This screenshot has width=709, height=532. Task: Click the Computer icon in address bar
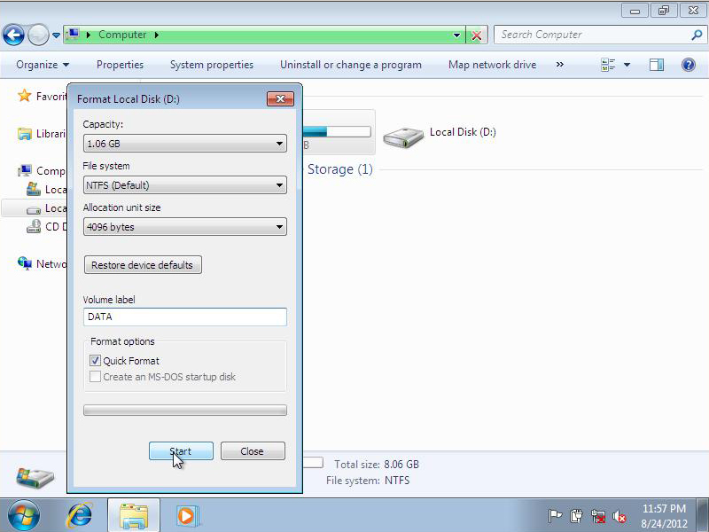coord(73,35)
